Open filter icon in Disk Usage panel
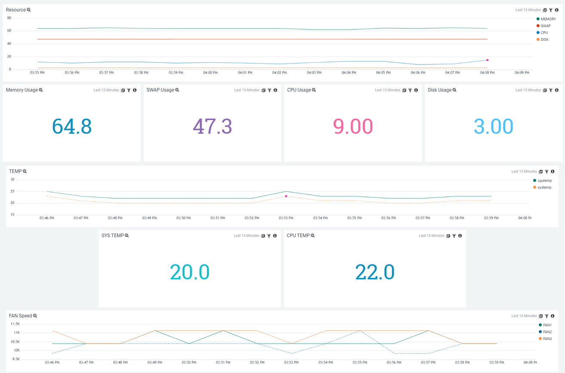565x373 pixels. pos(551,90)
